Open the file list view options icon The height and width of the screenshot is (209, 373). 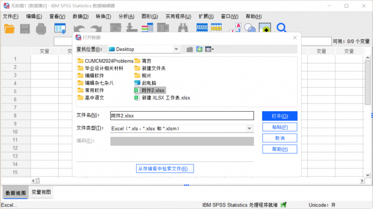210,49
